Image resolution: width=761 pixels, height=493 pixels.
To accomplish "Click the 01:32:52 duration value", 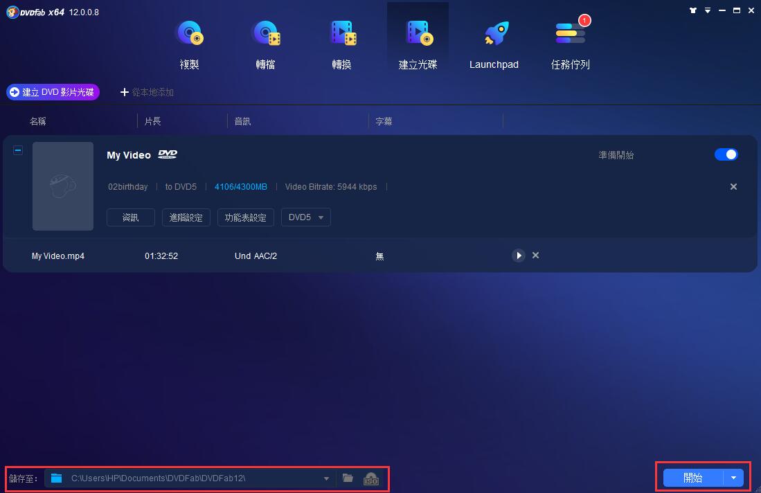I will click(x=161, y=256).
